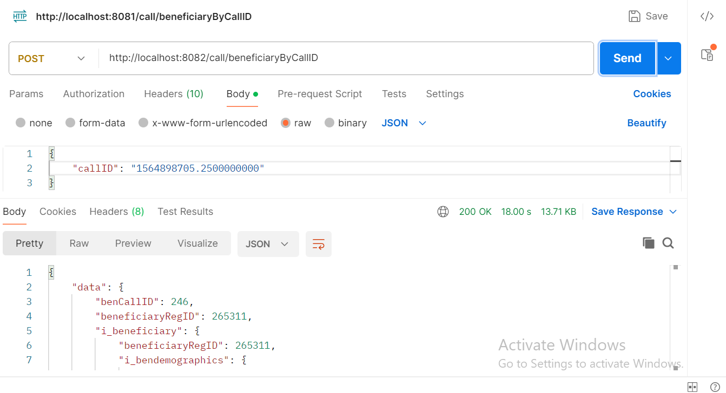This screenshot has height=393, width=726.
Task: Click the 200 OK status text
Action: click(475, 212)
